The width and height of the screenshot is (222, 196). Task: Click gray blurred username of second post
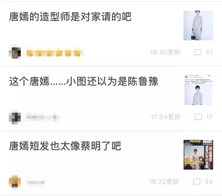(x=43, y=117)
